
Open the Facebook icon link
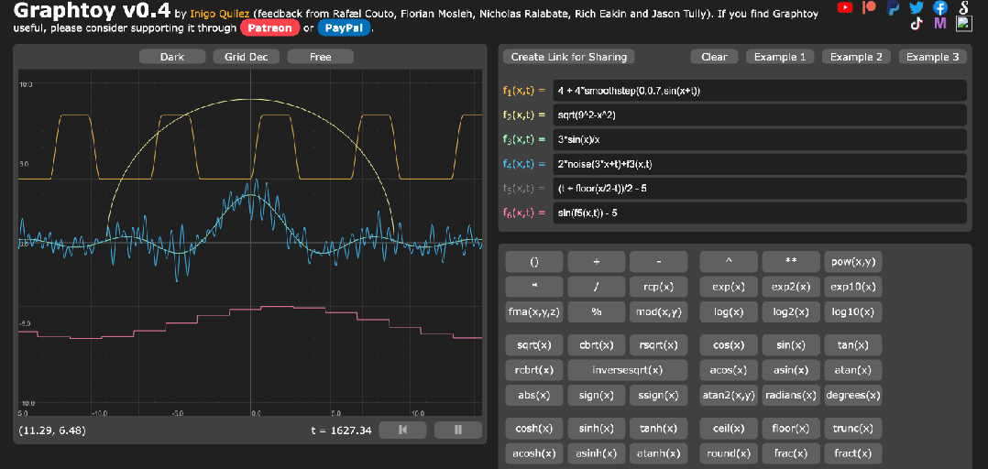click(x=939, y=7)
